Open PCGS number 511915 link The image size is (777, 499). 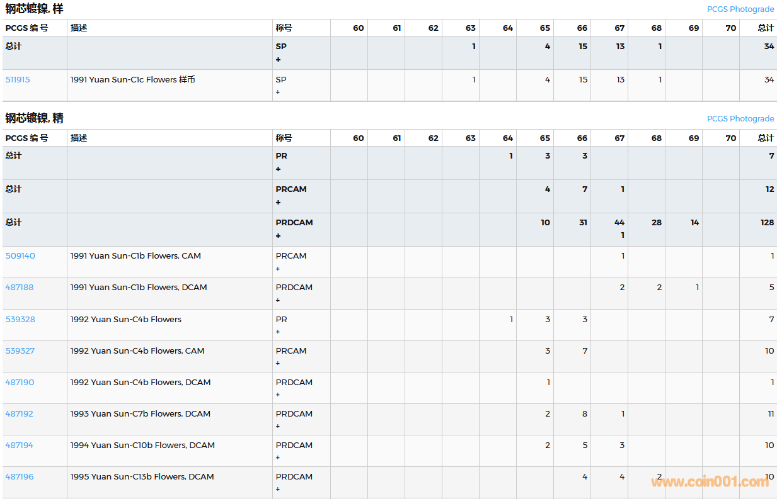click(x=18, y=80)
